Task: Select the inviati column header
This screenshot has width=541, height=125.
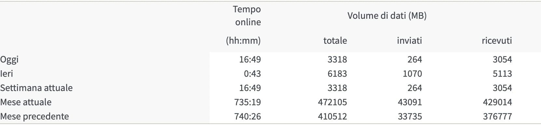Action: [x=409, y=40]
